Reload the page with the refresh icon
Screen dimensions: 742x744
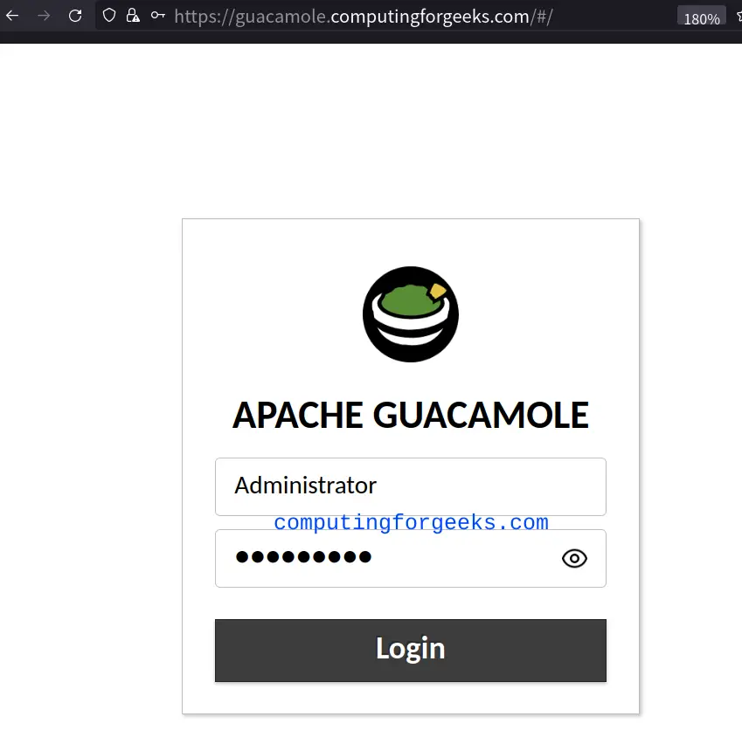click(x=75, y=16)
